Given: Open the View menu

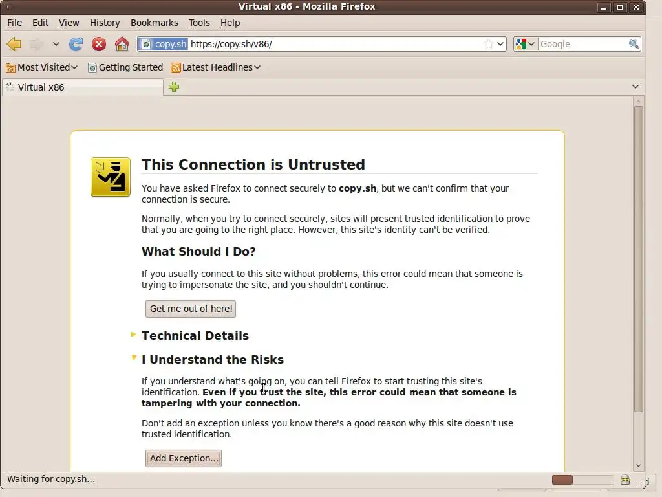Looking at the screenshot, I should pos(69,23).
